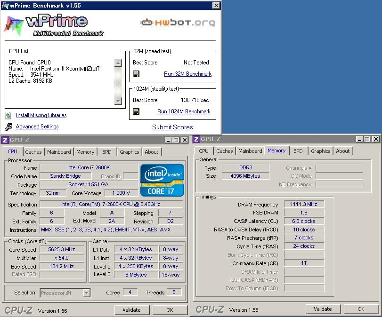Switch to Mainboard tab in right CPU-Z window
This screenshot has width=382, height=317.
tap(250, 151)
